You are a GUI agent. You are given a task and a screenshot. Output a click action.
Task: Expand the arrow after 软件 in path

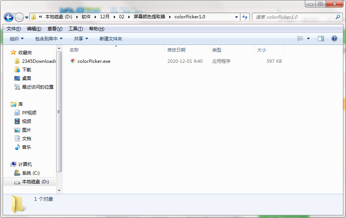coord(95,17)
